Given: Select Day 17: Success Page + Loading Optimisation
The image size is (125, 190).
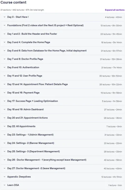Looking at the screenshot, I should point(32,101).
